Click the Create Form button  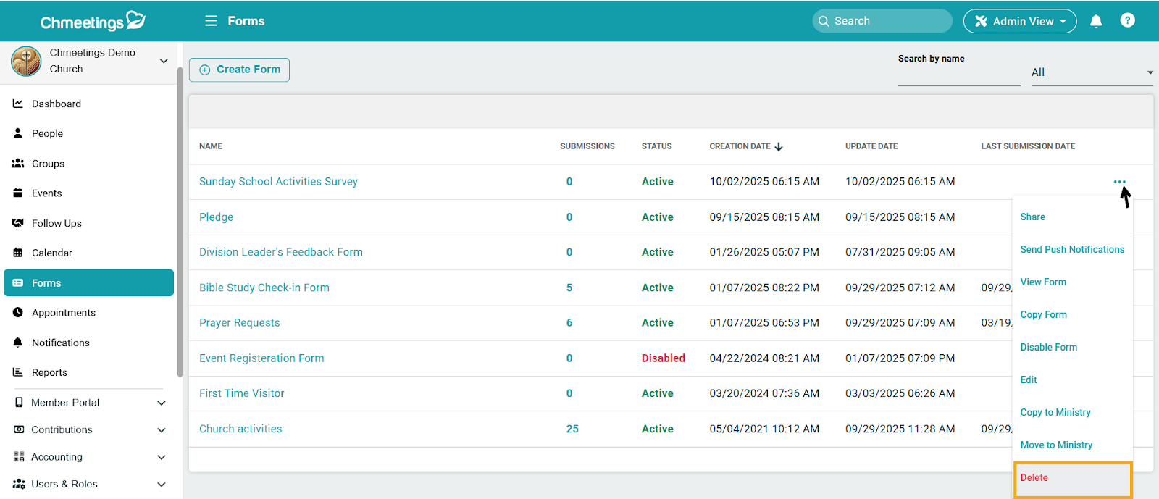tap(239, 70)
